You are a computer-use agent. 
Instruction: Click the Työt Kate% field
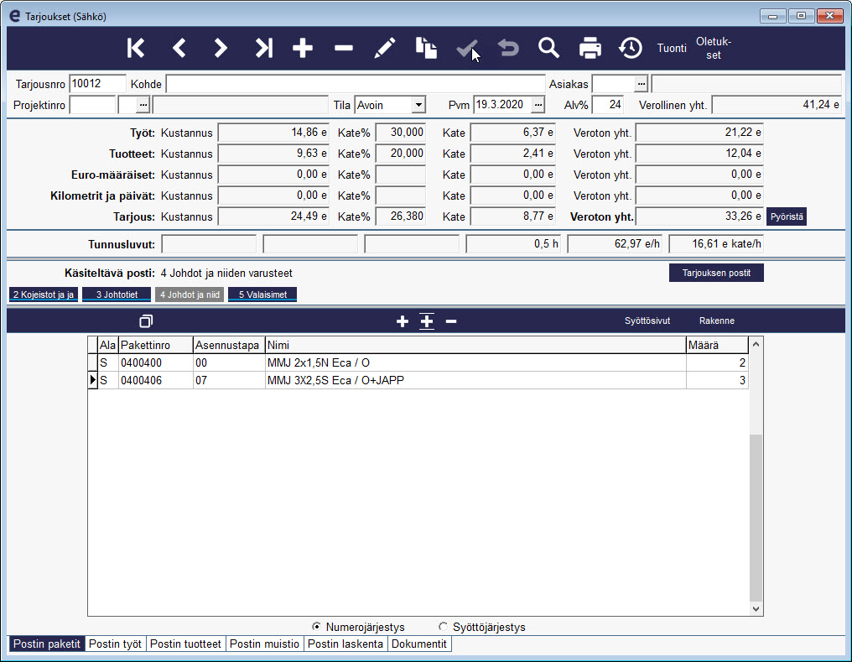point(401,133)
